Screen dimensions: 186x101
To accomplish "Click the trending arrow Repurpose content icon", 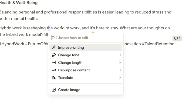I will point(54,70).
